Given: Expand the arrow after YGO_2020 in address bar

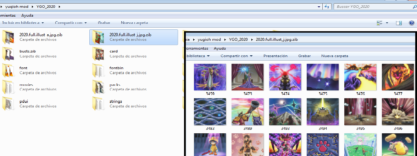Looking at the screenshot, I should click(59, 6).
